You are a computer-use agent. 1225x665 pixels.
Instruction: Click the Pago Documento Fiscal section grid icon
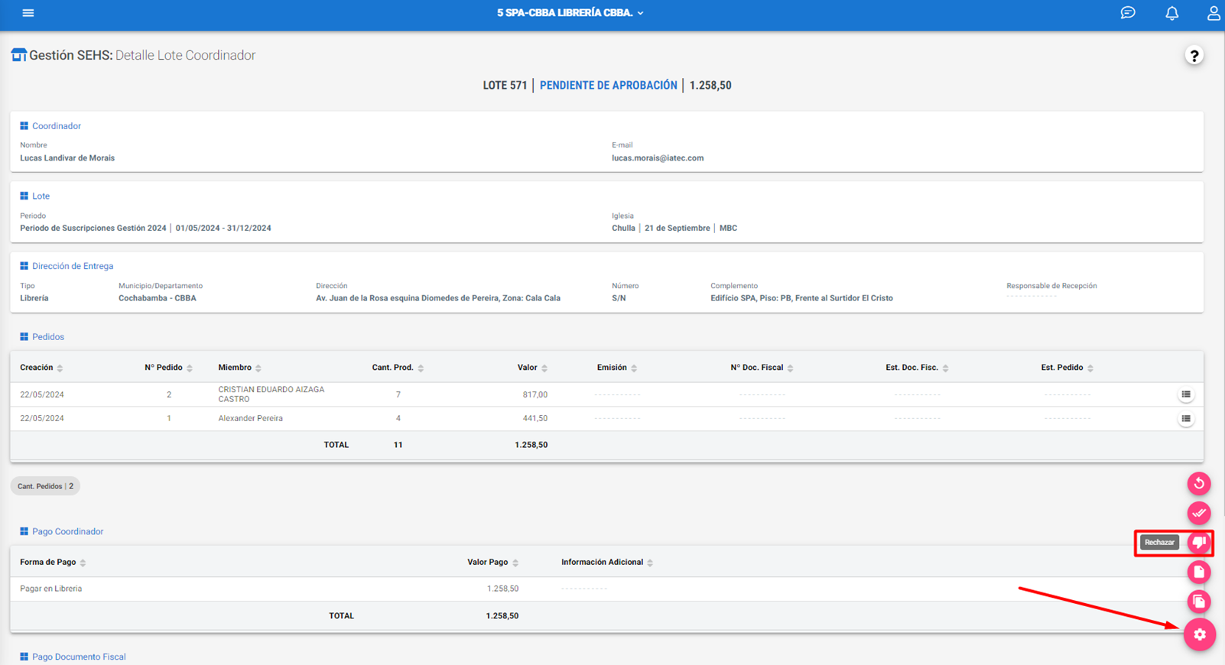pos(24,657)
